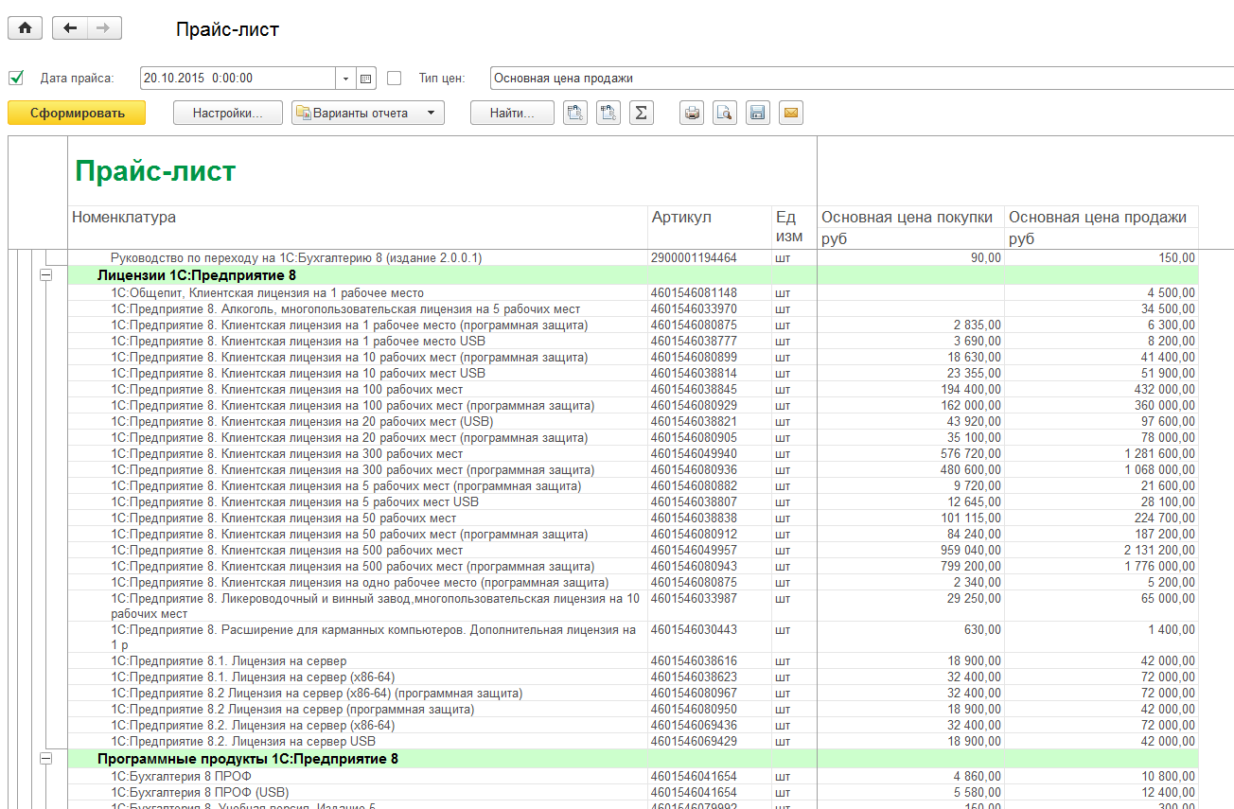
Task: Expand all report groups icon
Action: 608,114
